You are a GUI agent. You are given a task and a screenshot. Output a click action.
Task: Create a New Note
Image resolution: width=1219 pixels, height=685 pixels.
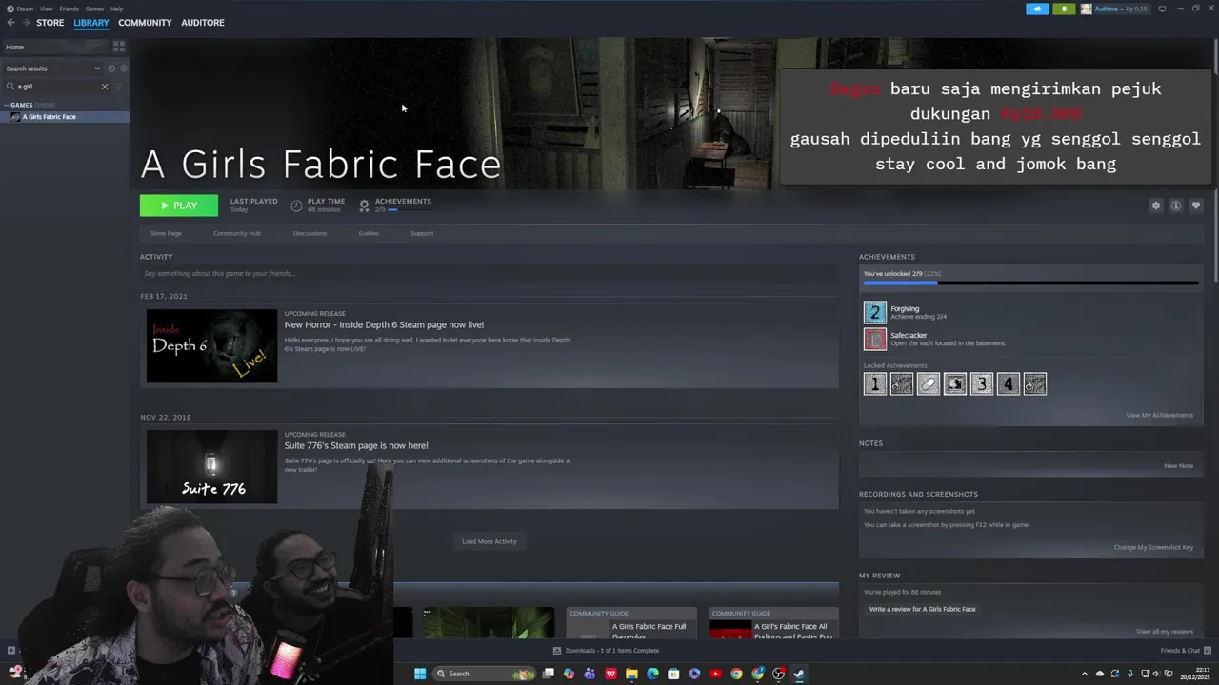pos(1178,466)
